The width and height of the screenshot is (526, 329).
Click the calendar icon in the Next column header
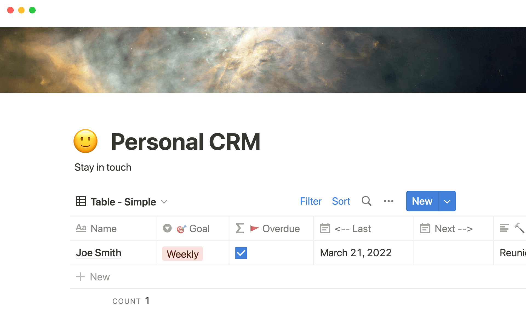(425, 228)
